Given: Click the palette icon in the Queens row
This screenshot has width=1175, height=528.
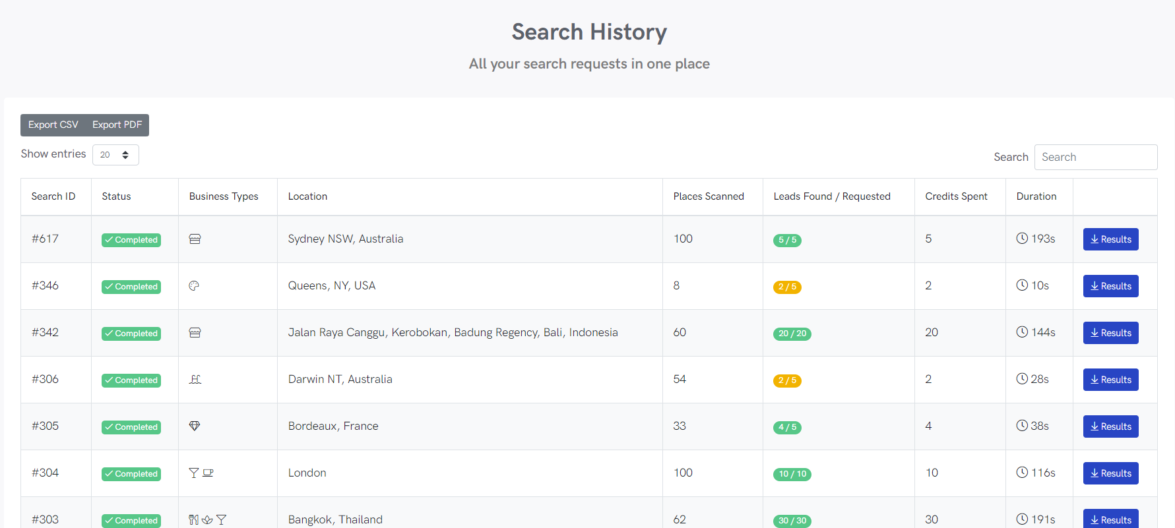Looking at the screenshot, I should (194, 286).
